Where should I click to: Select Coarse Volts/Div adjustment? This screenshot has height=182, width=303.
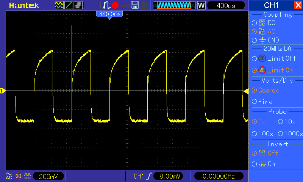[266, 90]
